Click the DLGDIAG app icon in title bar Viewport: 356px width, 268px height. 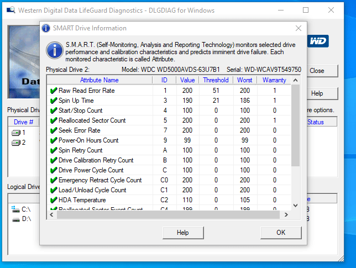11,10
